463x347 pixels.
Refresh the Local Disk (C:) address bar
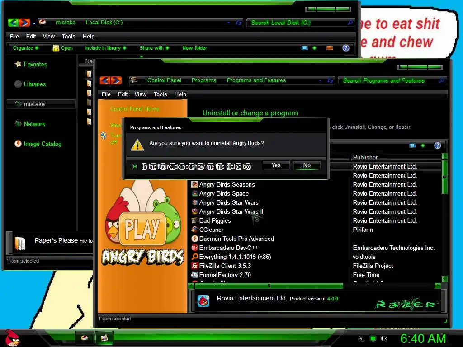pos(239,23)
